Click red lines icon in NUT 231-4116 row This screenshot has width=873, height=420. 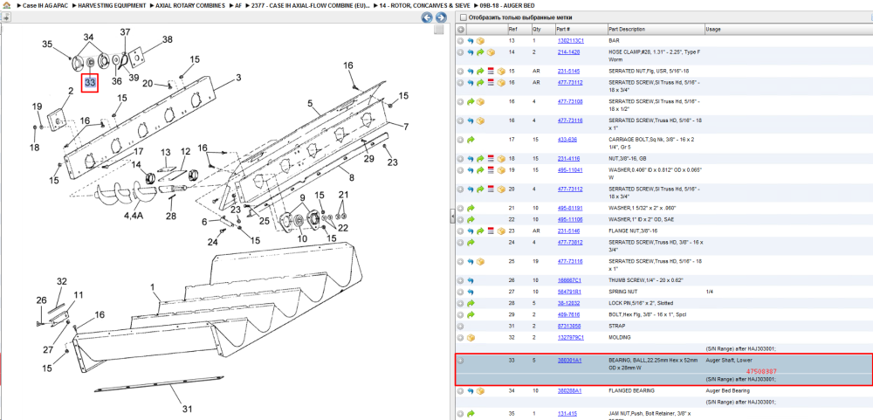click(x=491, y=159)
